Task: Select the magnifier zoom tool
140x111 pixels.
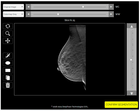Action: click(x=8, y=34)
